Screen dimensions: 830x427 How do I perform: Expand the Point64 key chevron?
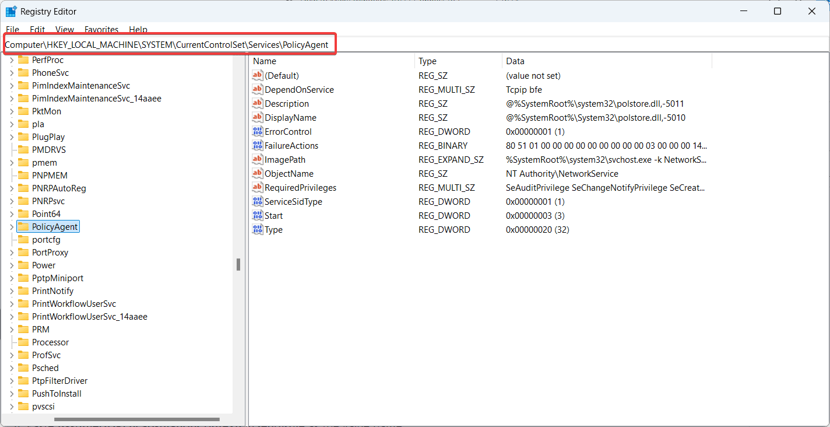[x=11, y=213]
